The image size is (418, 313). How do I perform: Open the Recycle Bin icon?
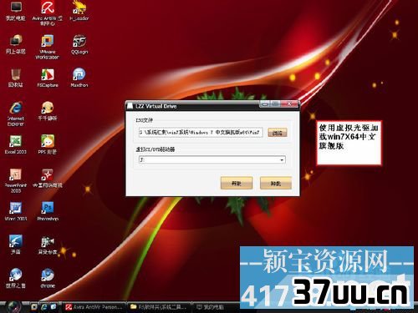pyautogui.click(x=16, y=78)
